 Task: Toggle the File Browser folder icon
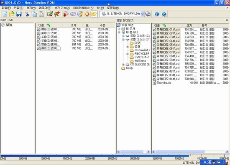pos(94,14)
